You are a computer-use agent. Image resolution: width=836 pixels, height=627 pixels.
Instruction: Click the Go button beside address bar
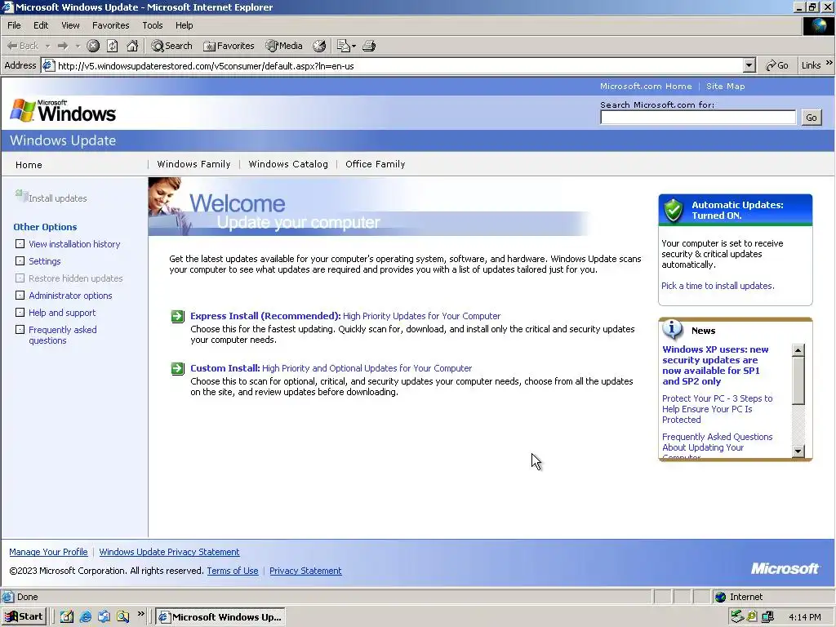coord(777,65)
